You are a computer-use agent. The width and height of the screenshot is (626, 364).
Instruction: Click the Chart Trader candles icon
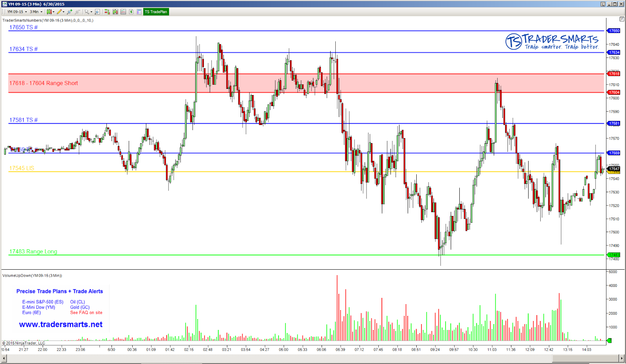click(115, 12)
